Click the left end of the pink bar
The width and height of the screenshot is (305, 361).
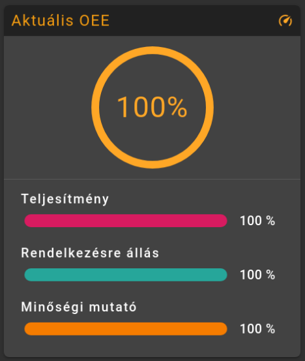click(x=30, y=221)
